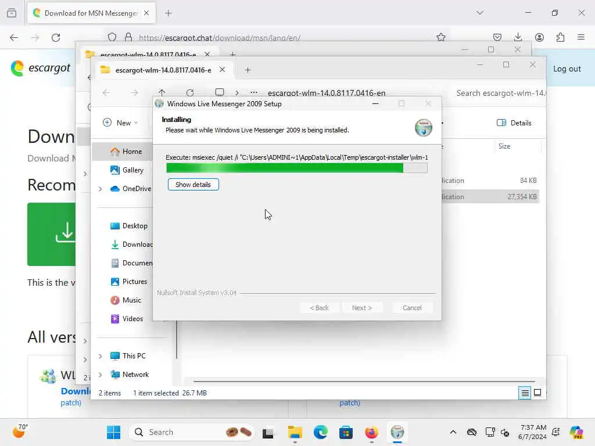Screen dimensions: 595x446
Task: Click the Firefox Reload button
Action: point(56,37)
